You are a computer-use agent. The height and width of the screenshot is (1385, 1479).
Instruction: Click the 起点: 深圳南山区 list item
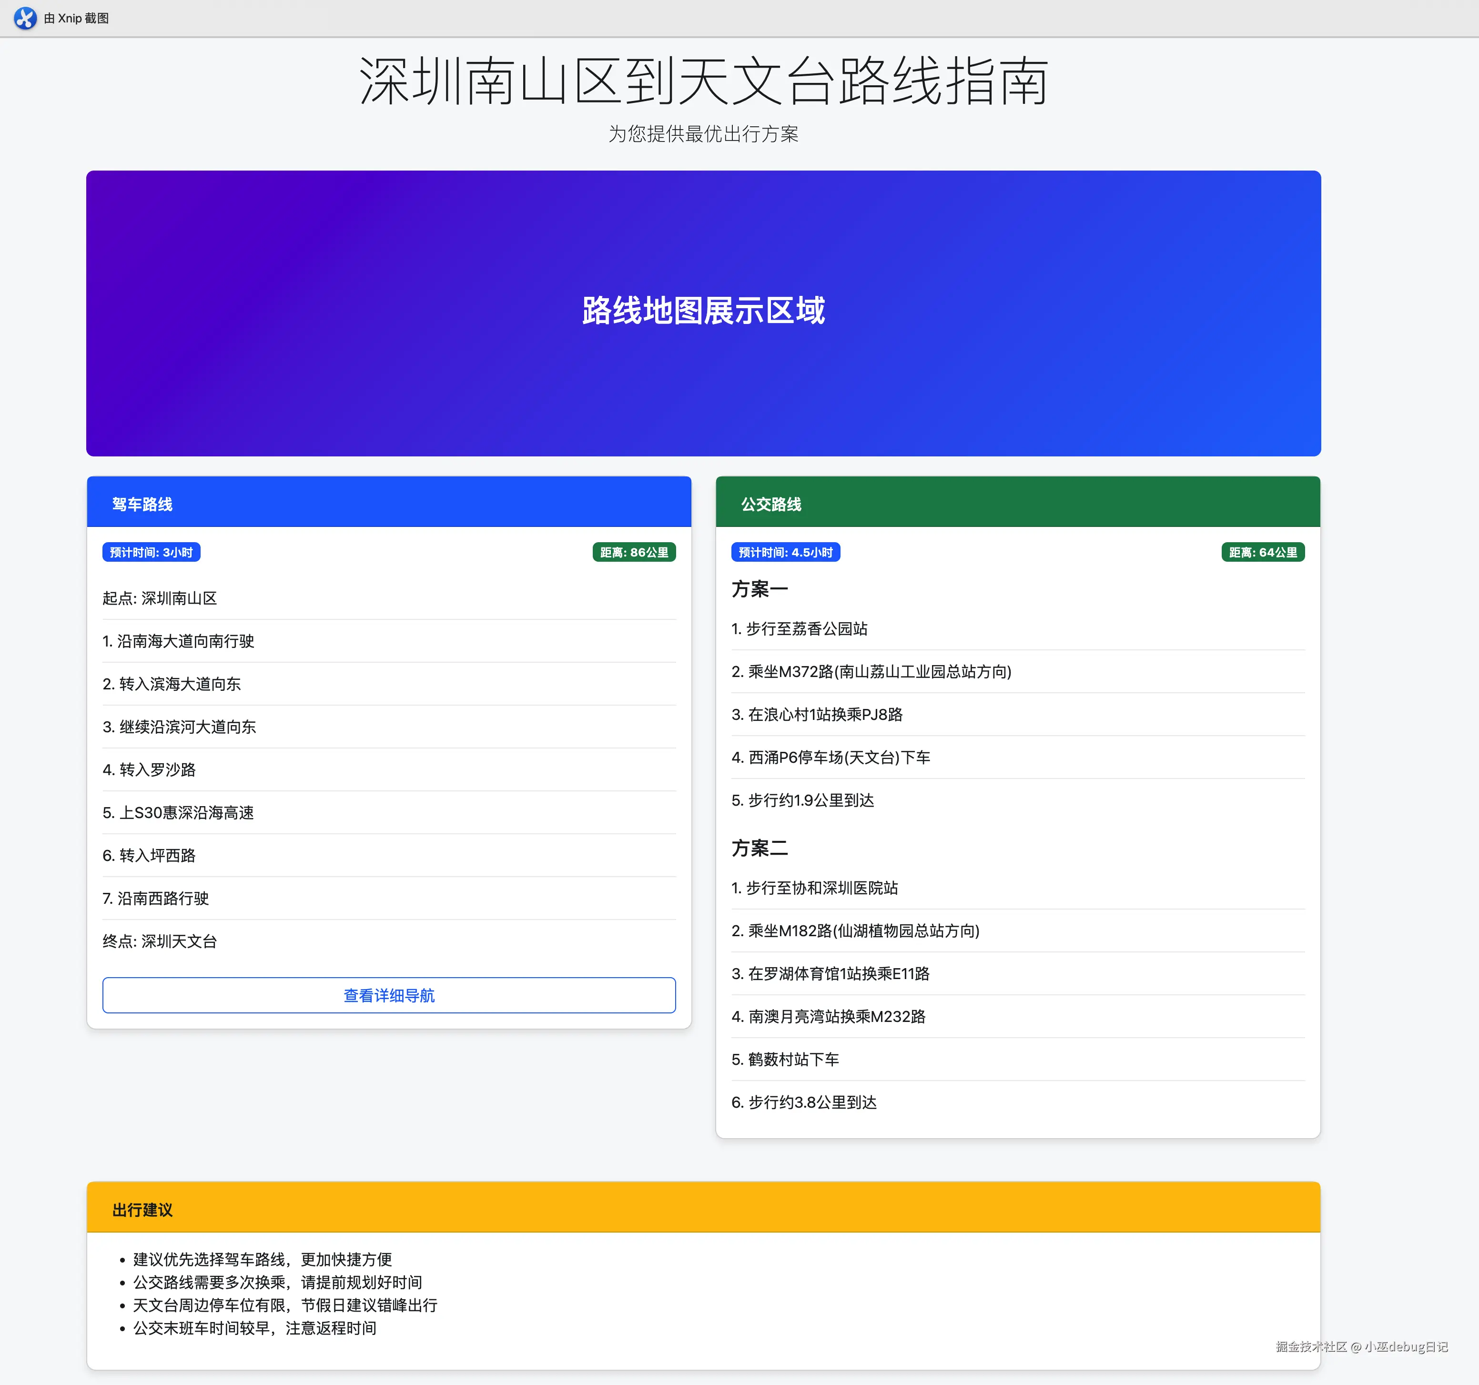coord(160,598)
